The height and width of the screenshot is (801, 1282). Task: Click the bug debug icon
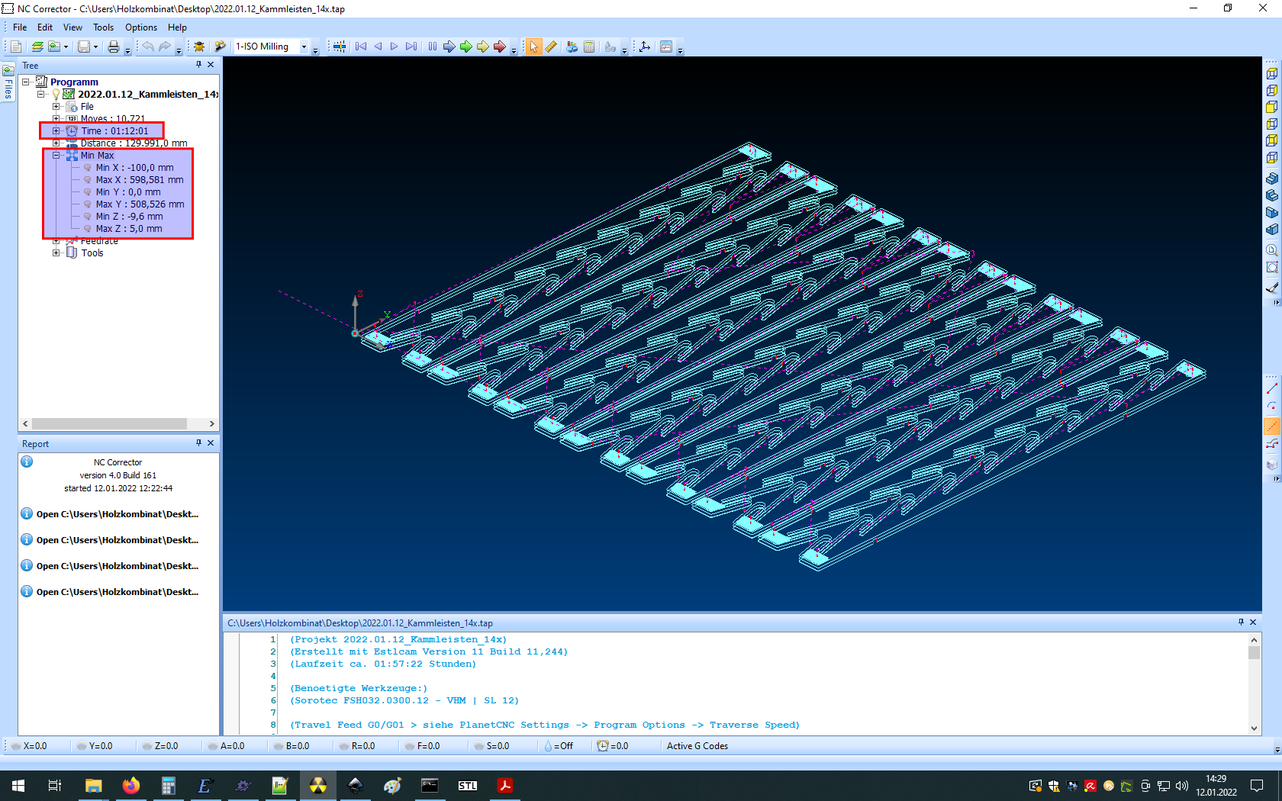pyautogui.click(x=199, y=47)
